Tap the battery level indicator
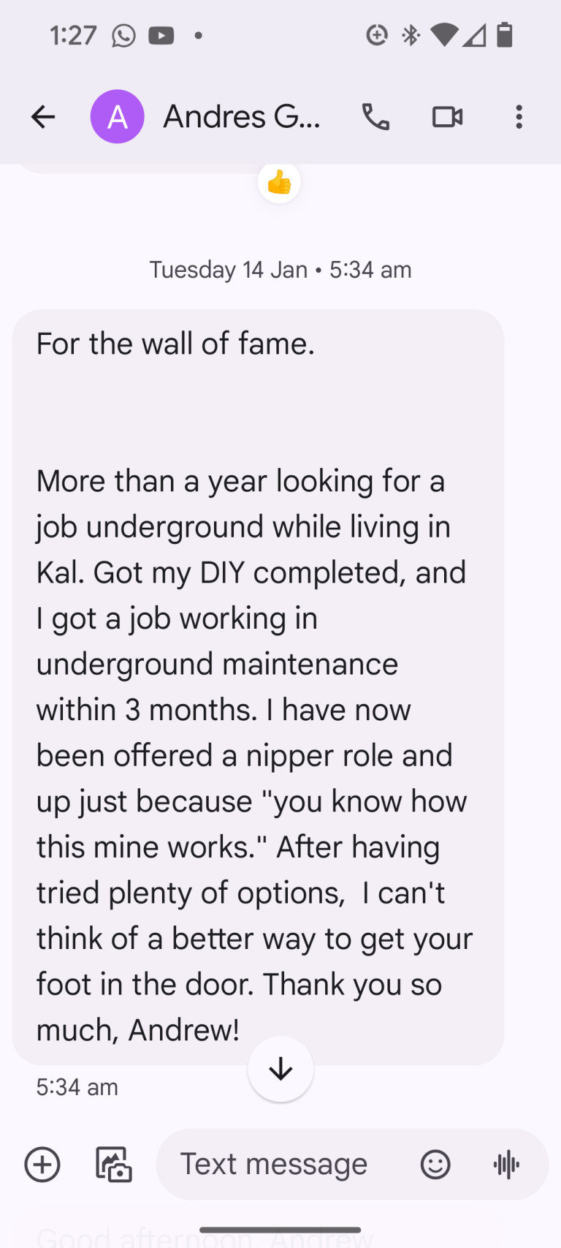561x1248 pixels. click(503, 34)
